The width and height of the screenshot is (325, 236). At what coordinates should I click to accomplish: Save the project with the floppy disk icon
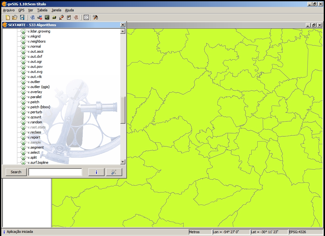click(22, 17)
